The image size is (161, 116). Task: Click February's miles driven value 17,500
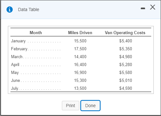tap(80, 49)
